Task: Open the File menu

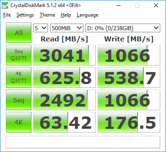Action: coord(7,15)
